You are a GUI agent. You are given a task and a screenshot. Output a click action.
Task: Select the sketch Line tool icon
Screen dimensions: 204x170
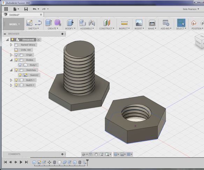point(38,23)
